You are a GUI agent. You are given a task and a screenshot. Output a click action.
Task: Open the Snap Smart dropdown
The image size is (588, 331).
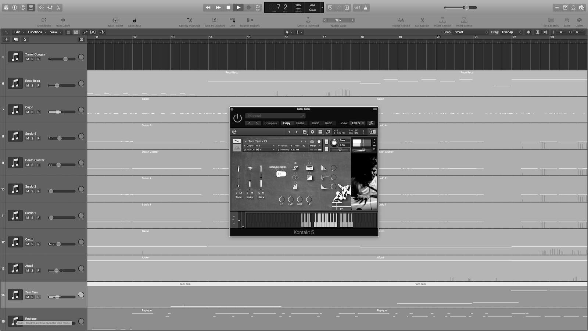(471, 32)
